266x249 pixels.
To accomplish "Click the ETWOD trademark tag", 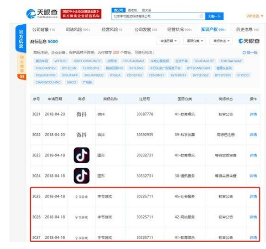I will (243, 75).
